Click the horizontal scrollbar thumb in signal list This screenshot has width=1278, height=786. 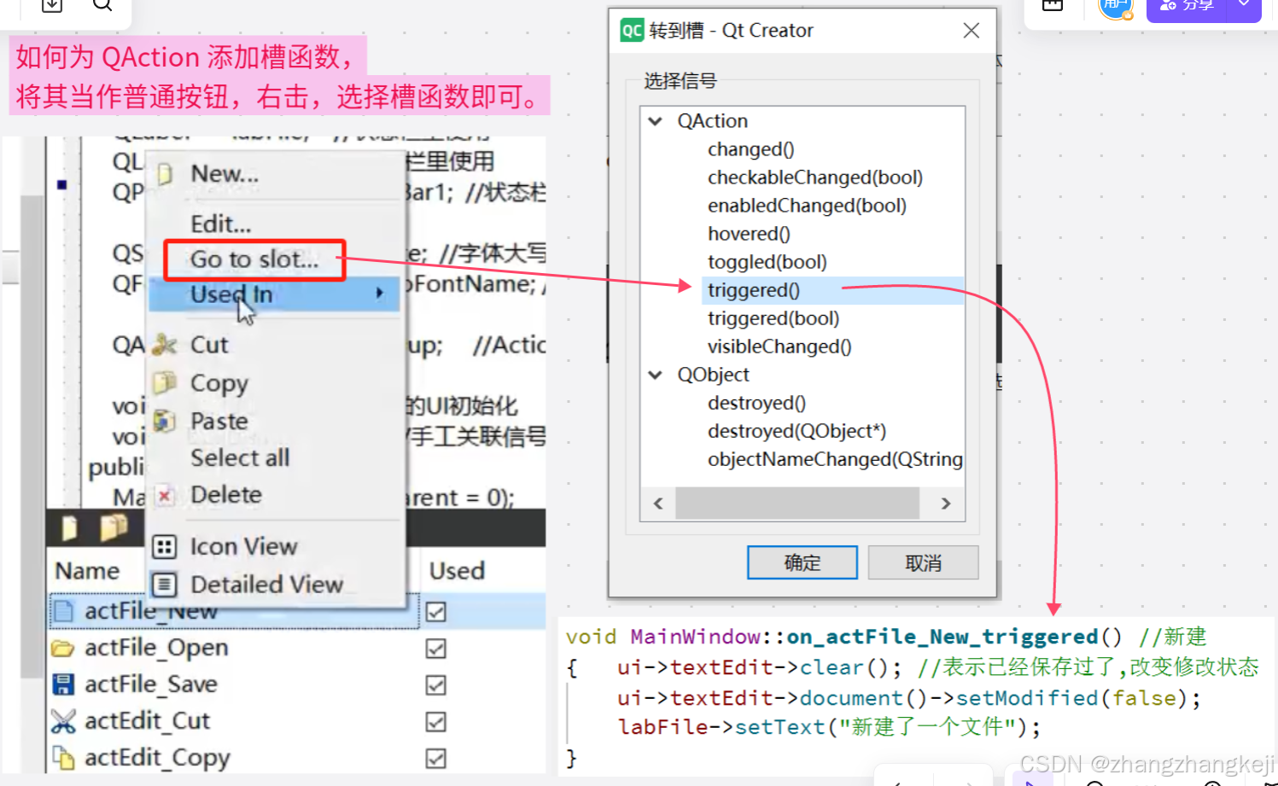point(797,504)
